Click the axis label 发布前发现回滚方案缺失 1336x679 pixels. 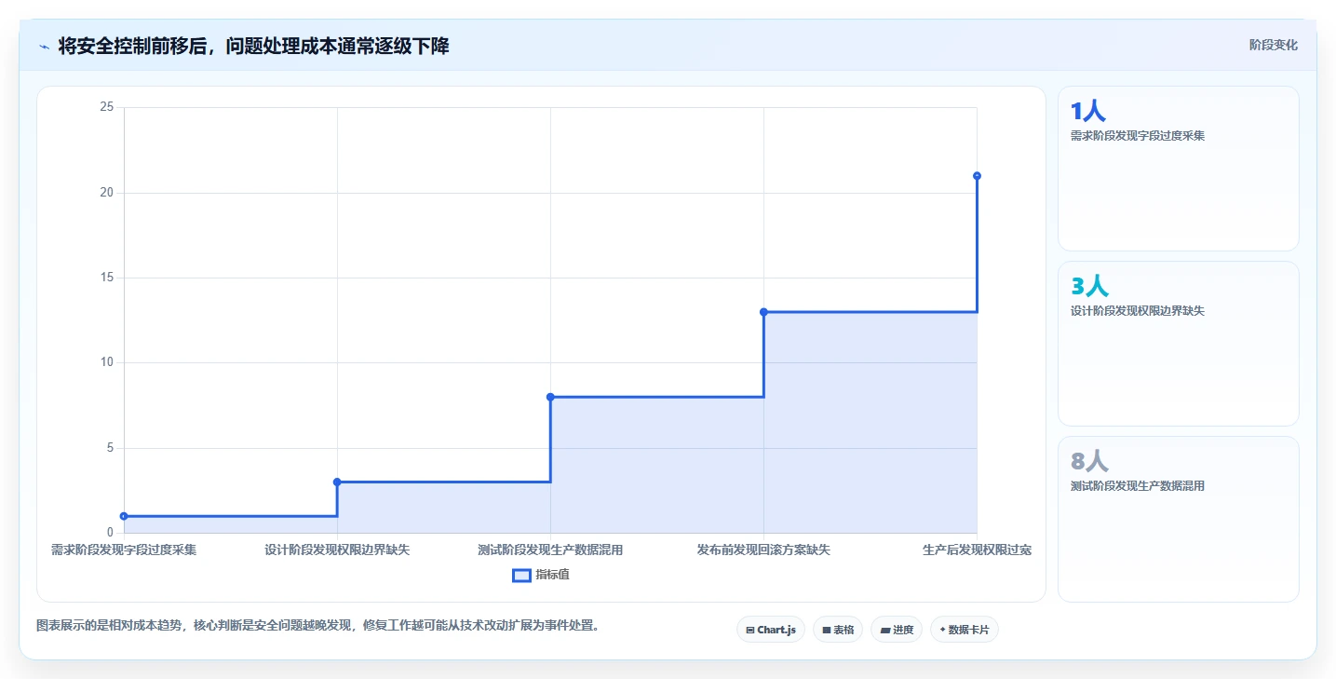coord(763,550)
